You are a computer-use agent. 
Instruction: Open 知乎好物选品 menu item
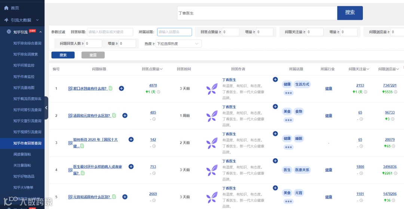click(24, 177)
